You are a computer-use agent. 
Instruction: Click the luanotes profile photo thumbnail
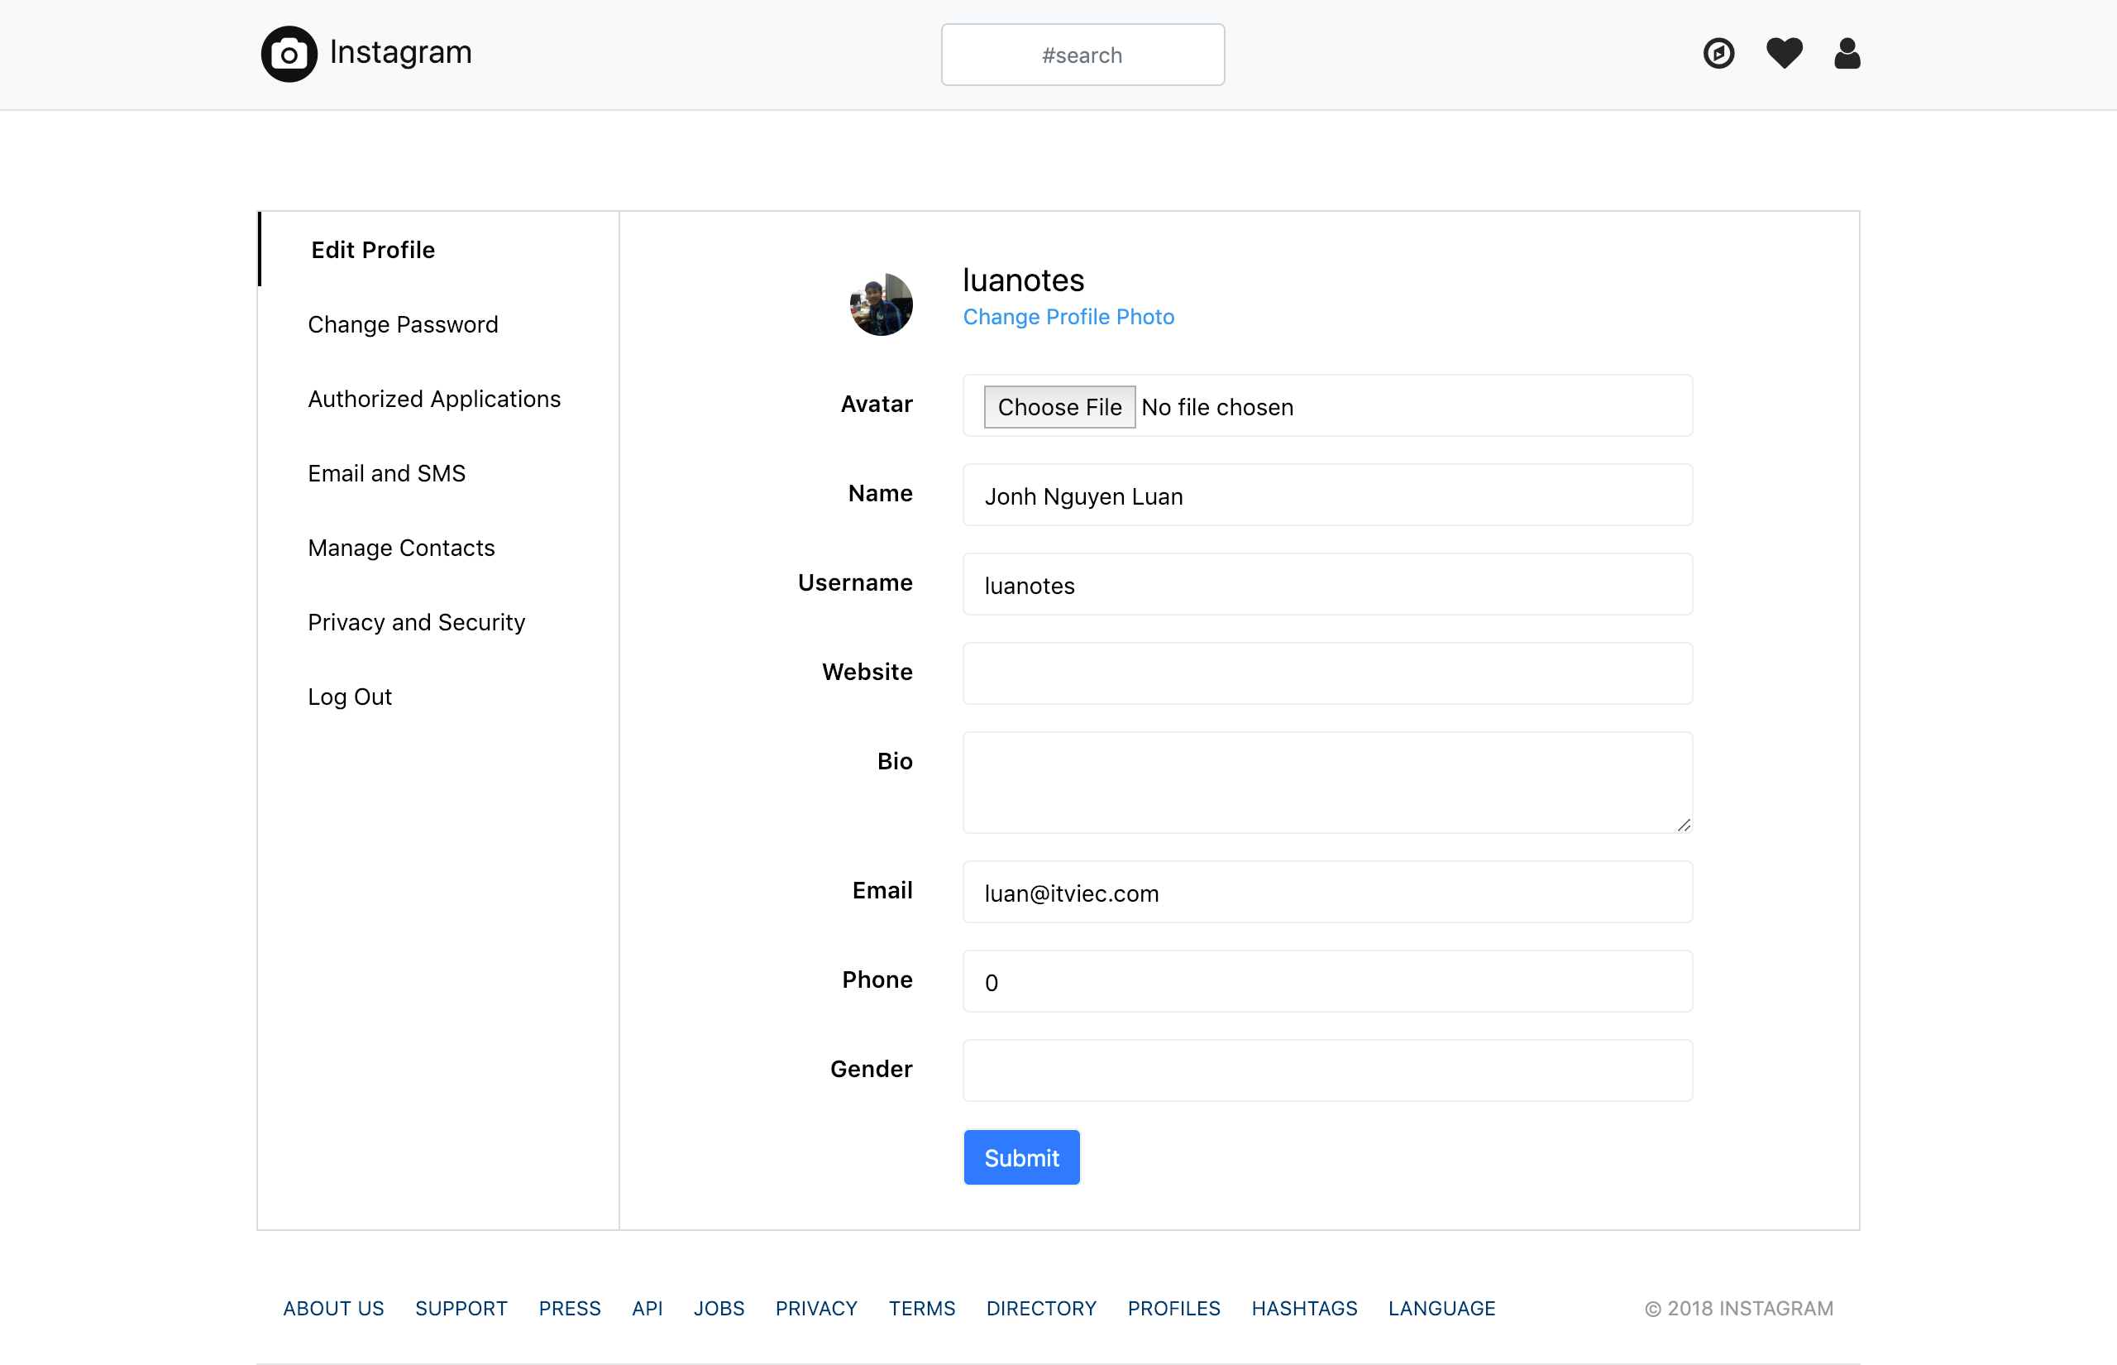point(881,304)
